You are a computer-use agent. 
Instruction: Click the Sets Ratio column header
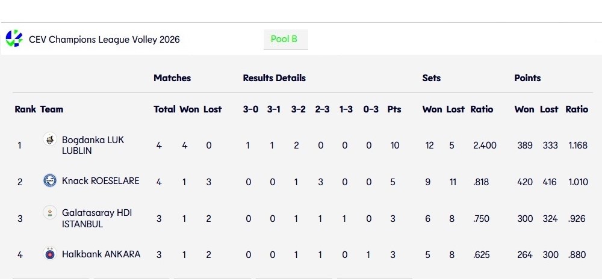click(482, 109)
